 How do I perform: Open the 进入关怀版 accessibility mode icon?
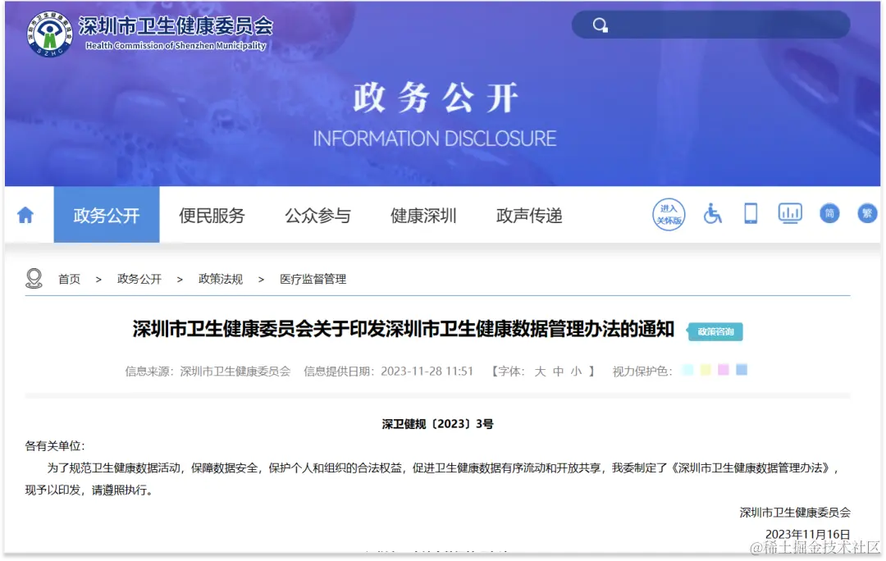click(669, 213)
